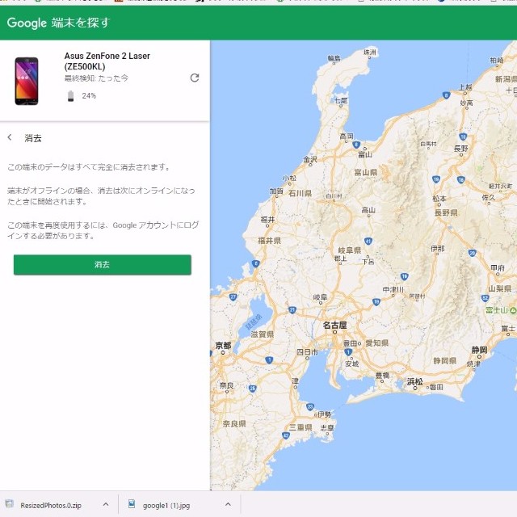
Task: Click 名古屋 city label on map
Action: [334, 325]
